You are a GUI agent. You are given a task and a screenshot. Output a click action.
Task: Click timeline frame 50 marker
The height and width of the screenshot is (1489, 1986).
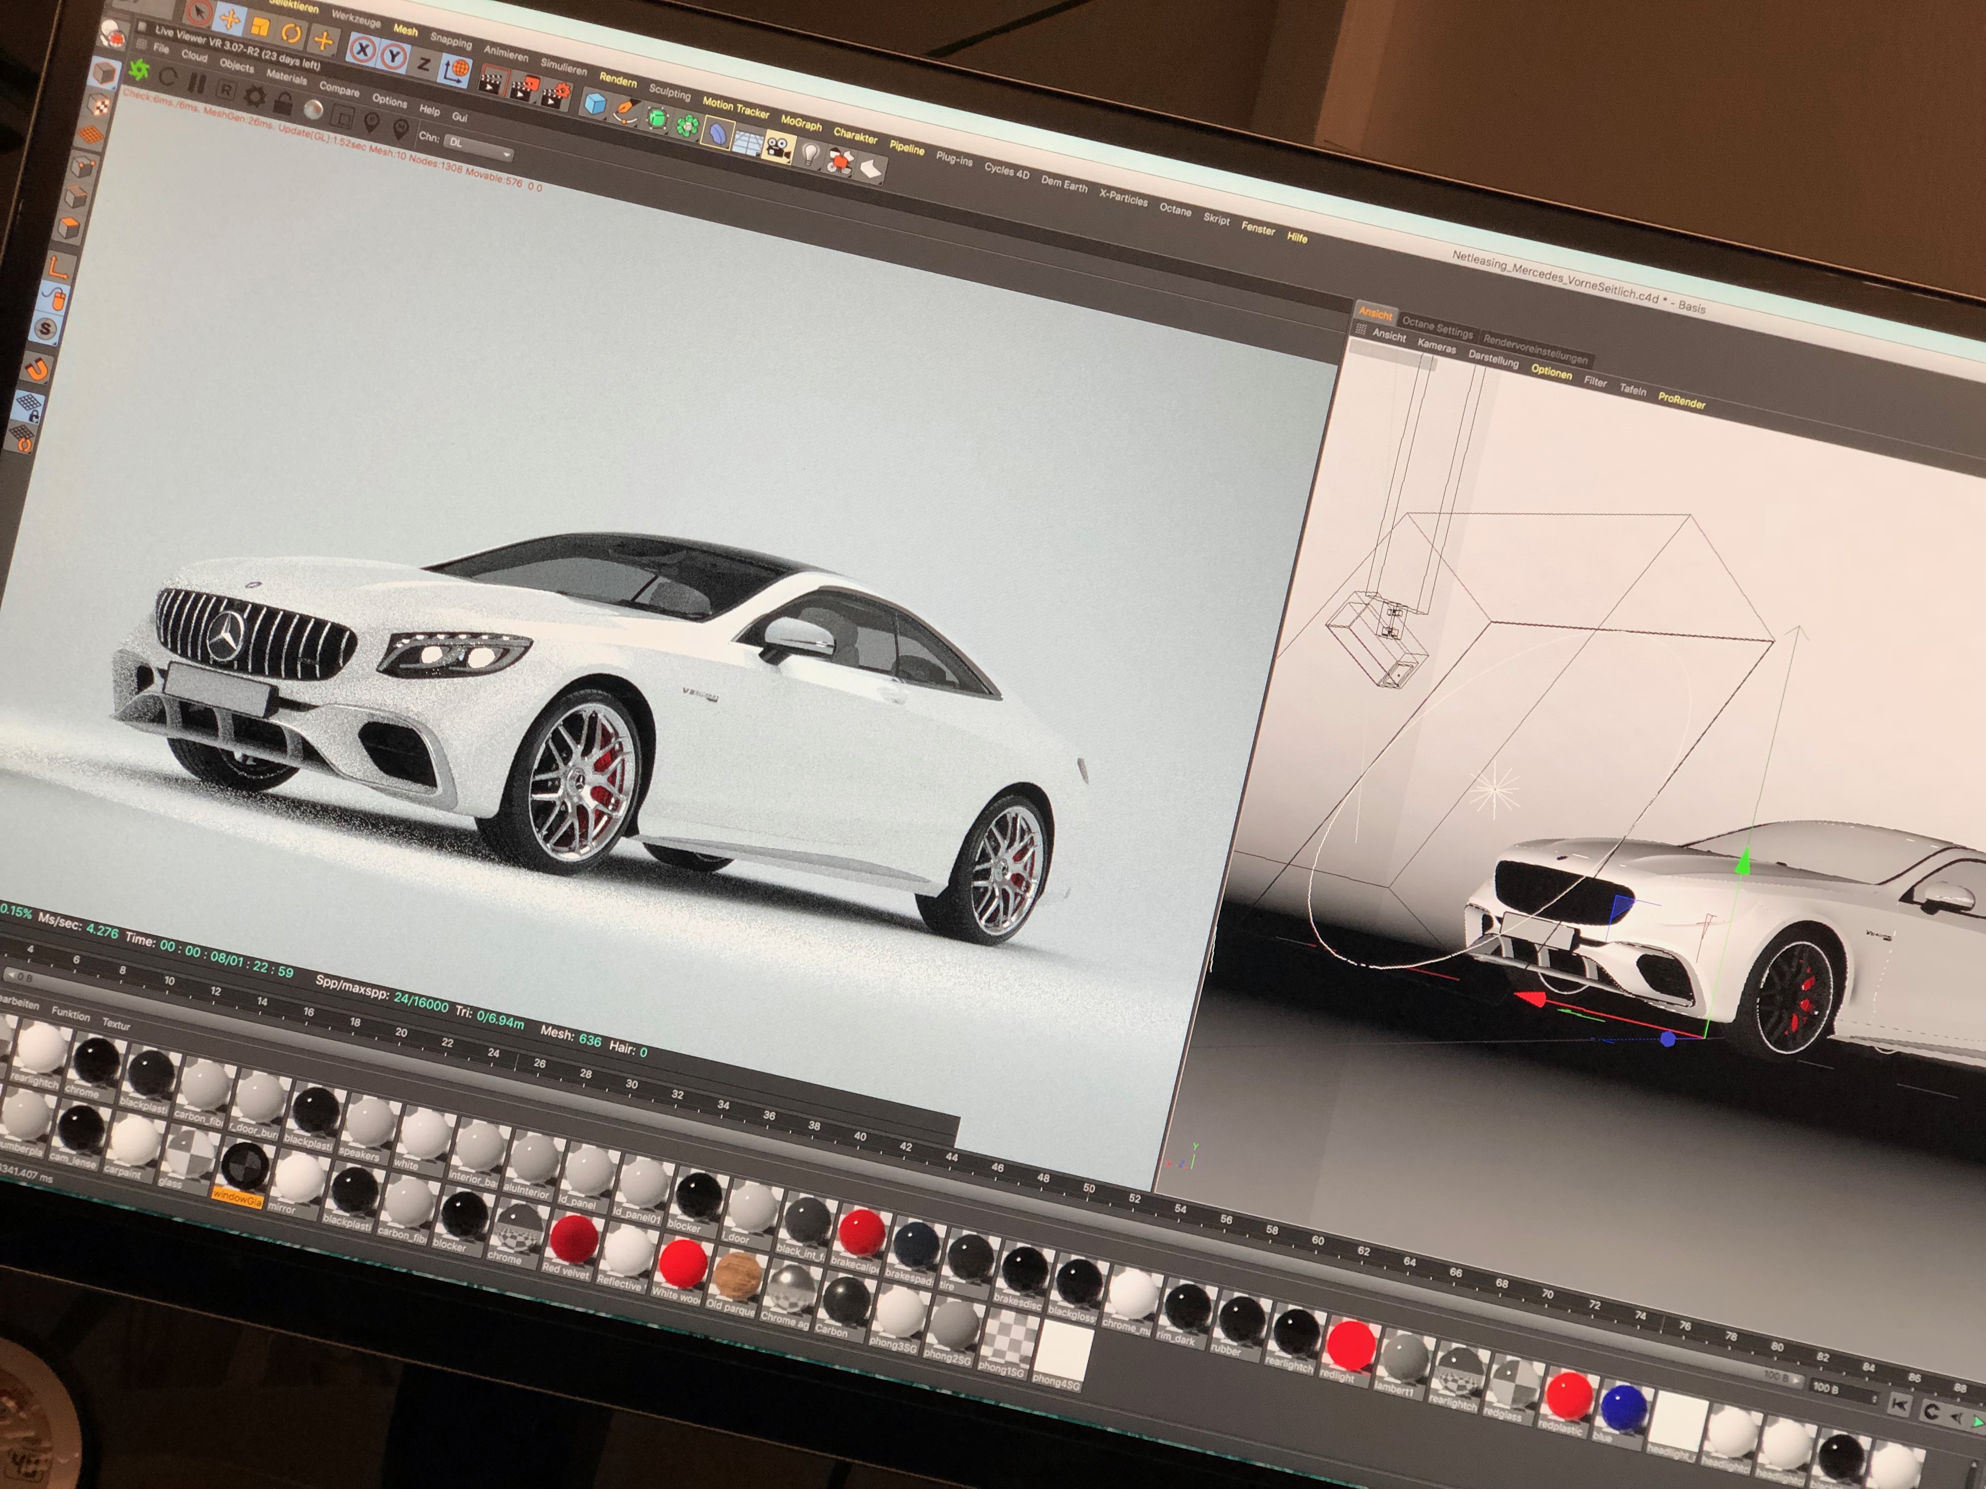[1088, 1188]
